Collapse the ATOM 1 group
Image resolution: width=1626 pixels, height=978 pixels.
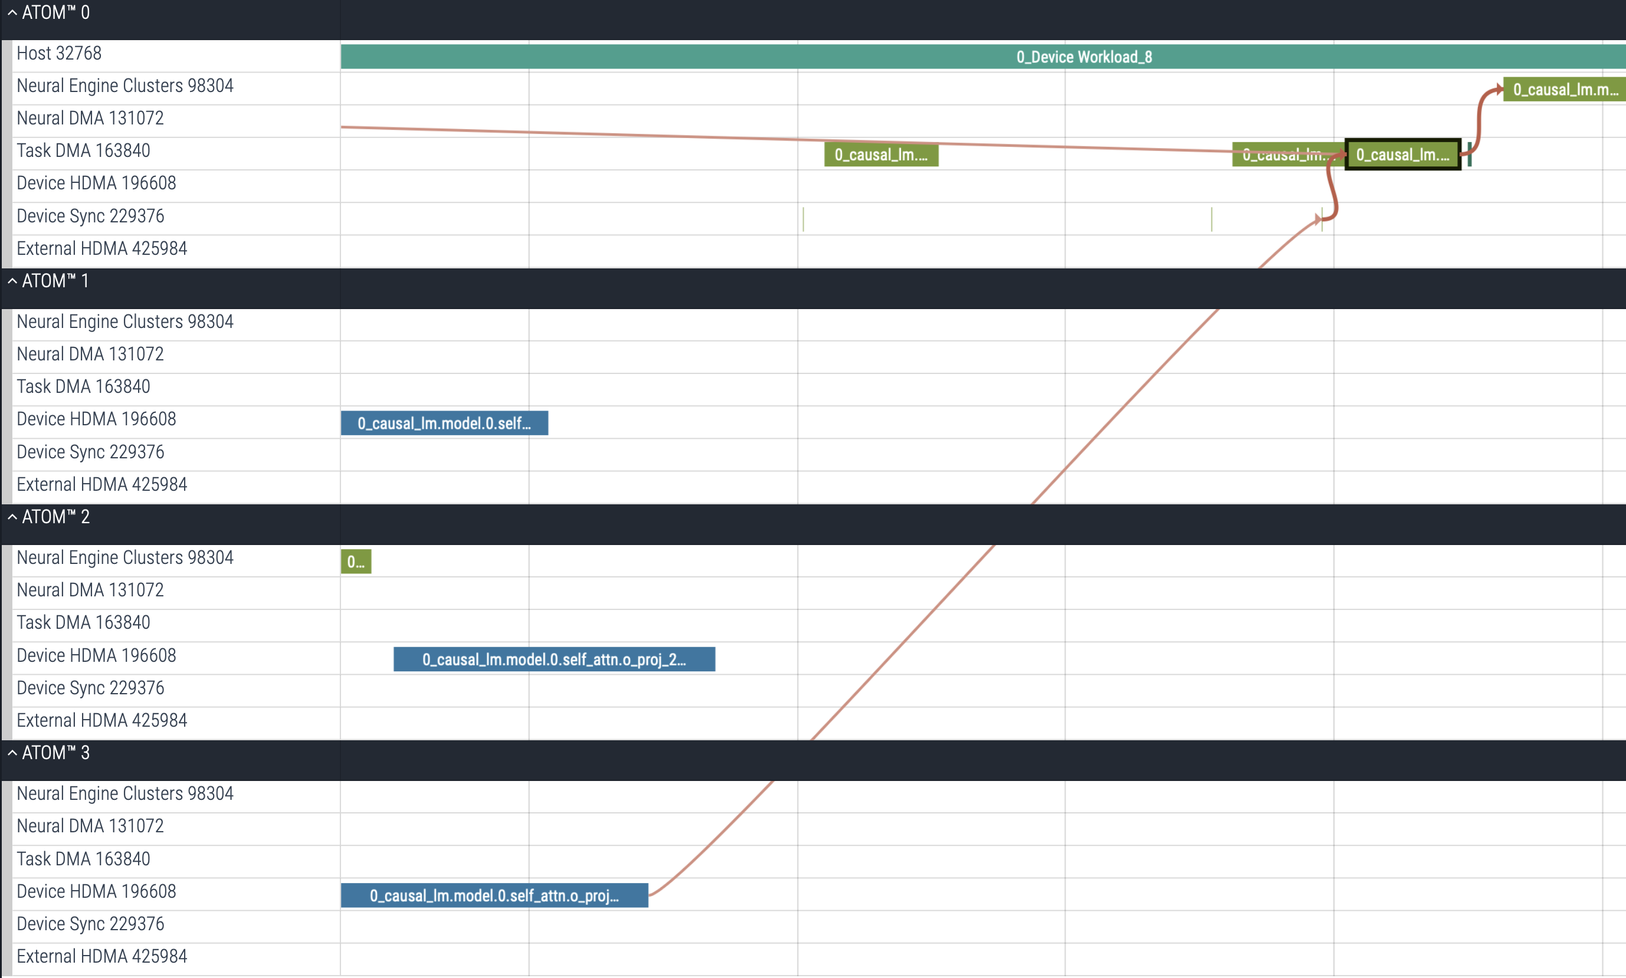pyautogui.click(x=12, y=281)
